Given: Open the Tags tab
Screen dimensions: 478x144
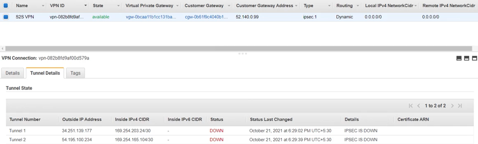Looking at the screenshot, I should [x=75, y=73].
